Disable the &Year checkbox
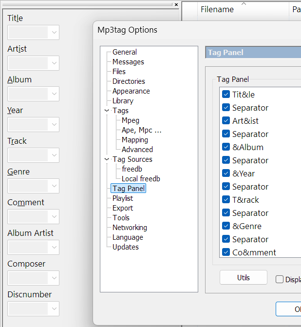Screen dimensions: 301x327 pos(226,173)
